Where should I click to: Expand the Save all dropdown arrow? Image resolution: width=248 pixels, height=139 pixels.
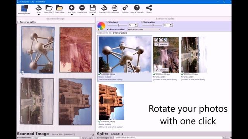[x=93, y=15]
